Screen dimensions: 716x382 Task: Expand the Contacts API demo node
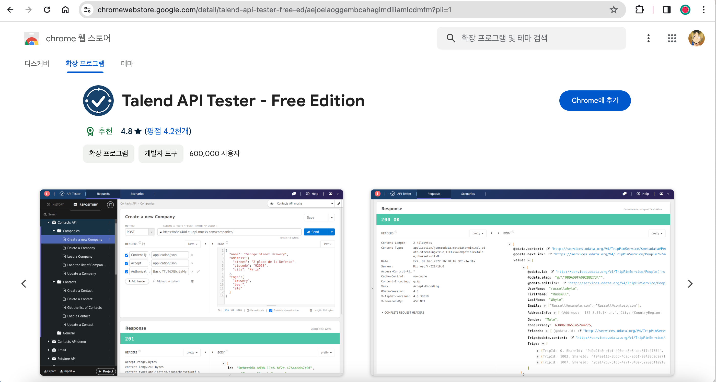coord(49,341)
